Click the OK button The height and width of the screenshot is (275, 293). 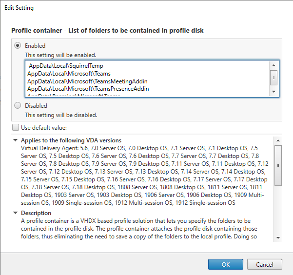(226, 264)
